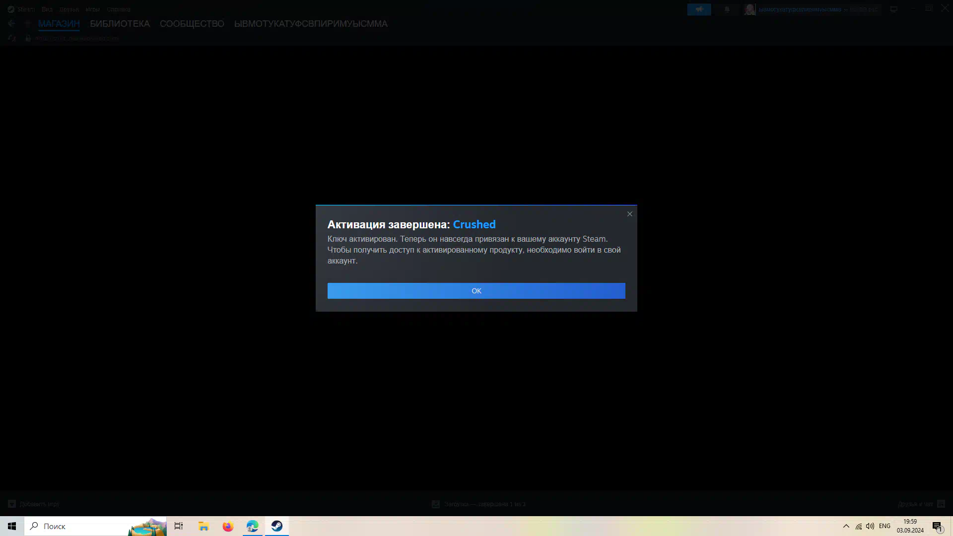
Task: Go forward with the right arrow icon
Action: (28, 23)
